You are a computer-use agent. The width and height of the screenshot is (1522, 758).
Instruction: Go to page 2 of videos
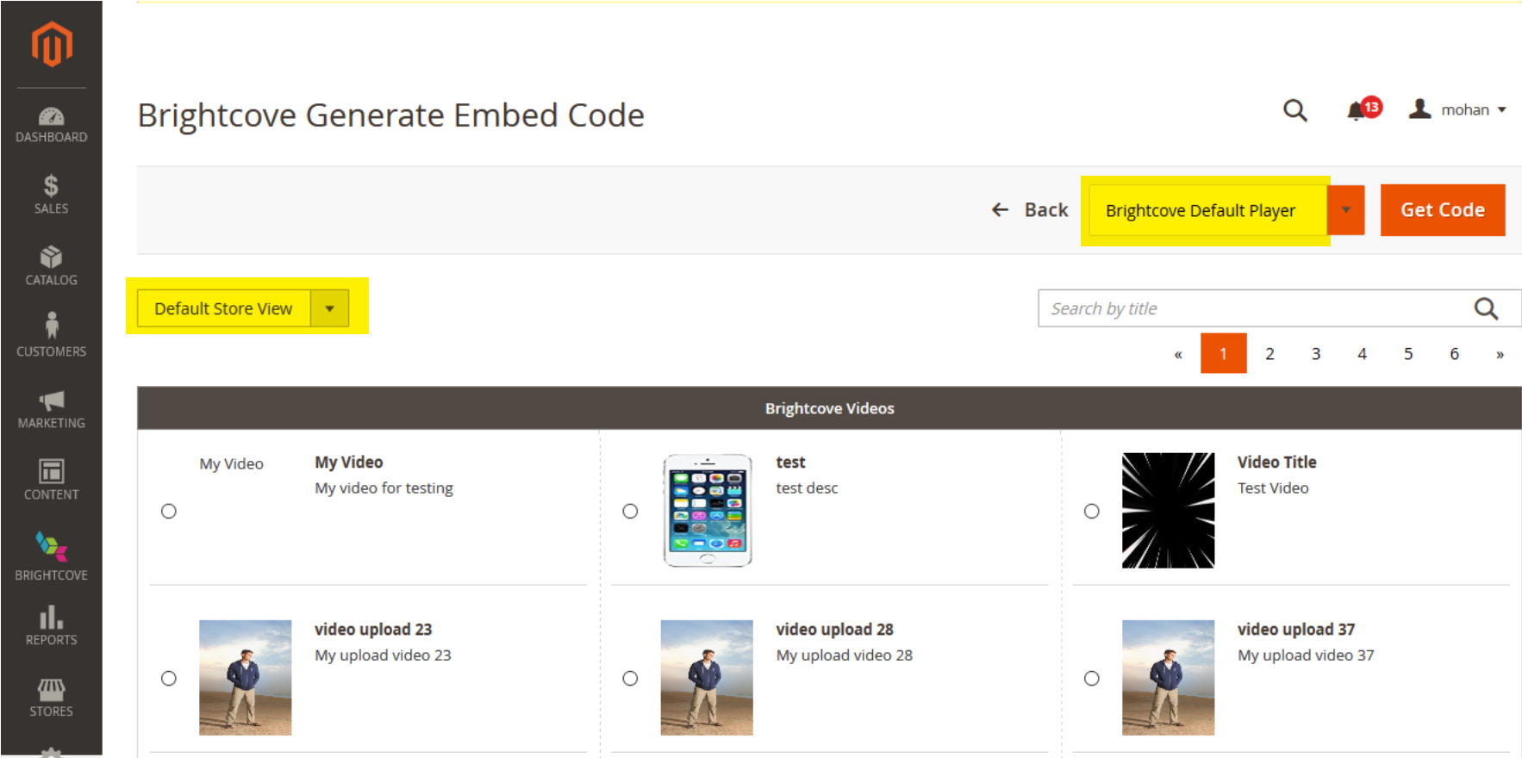pyautogui.click(x=1269, y=353)
